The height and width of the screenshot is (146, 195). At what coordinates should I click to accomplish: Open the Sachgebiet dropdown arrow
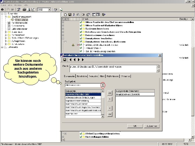[103, 85]
